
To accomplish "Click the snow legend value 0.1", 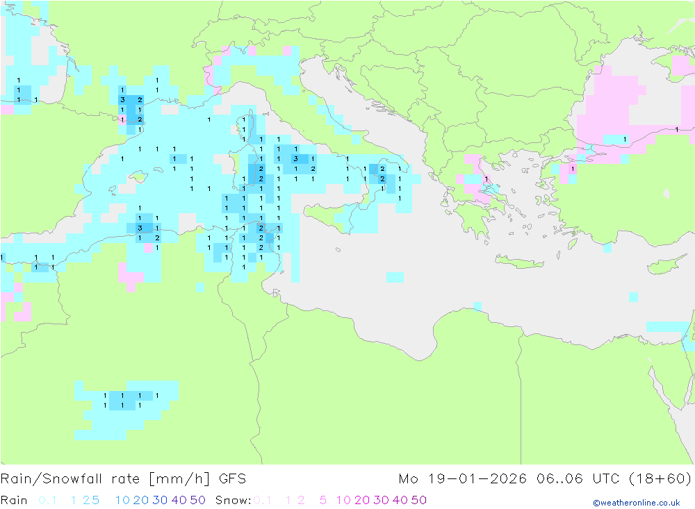I will [x=262, y=500].
